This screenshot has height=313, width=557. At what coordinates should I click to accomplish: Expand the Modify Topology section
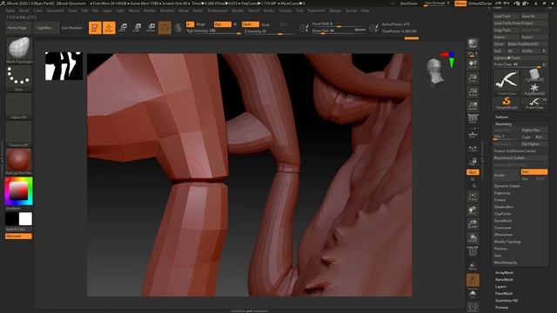click(x=507, y=242)
